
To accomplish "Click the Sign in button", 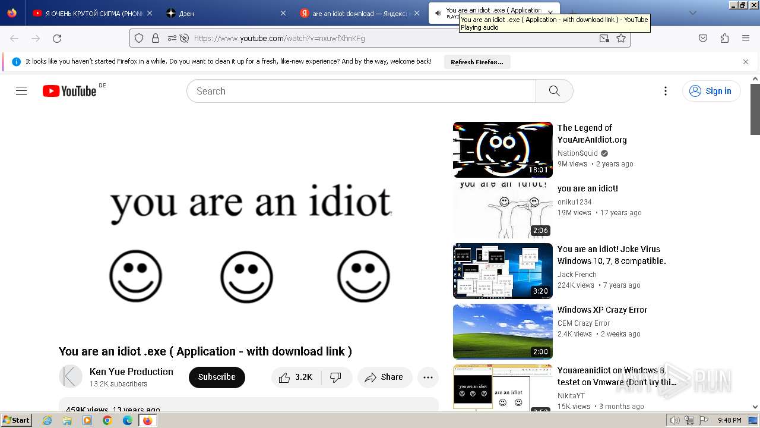I will 711,91.
